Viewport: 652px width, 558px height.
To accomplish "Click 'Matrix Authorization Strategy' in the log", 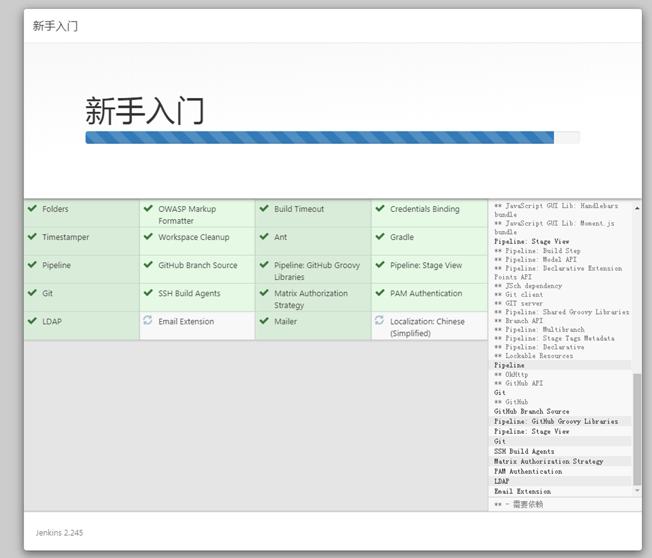I will pyautogui.click(x=549, y=461).
